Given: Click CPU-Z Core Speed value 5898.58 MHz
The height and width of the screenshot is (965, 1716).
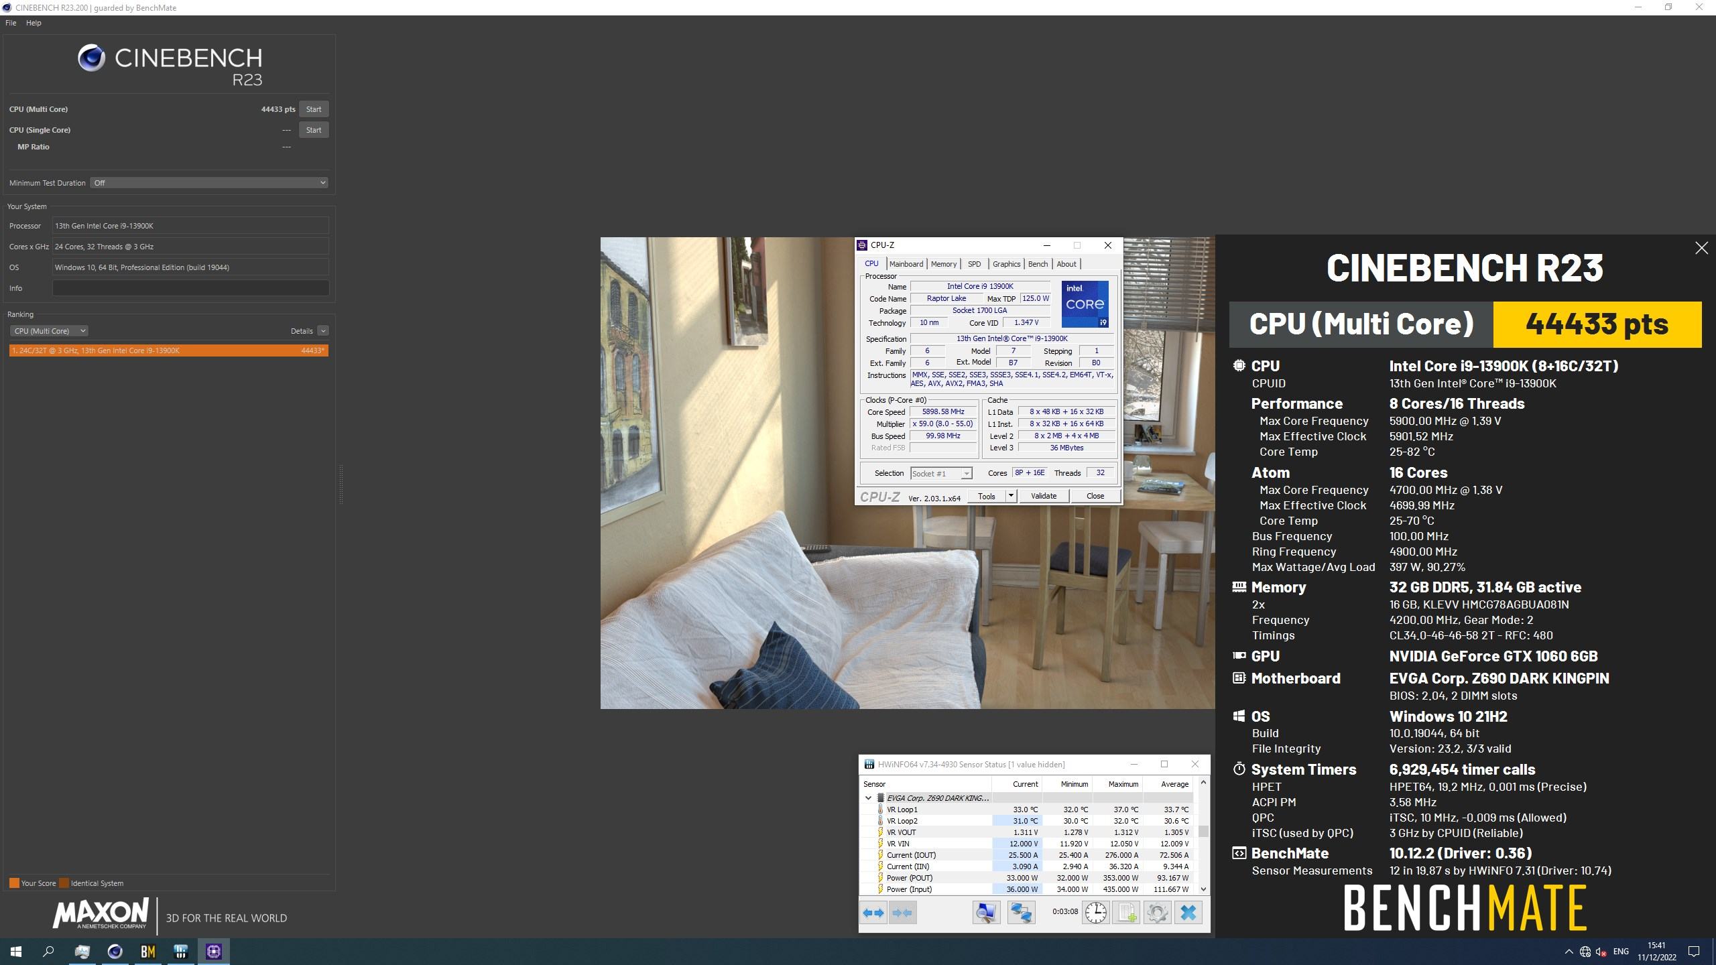Looking at the screenshot, I should [x=943, y=412].
